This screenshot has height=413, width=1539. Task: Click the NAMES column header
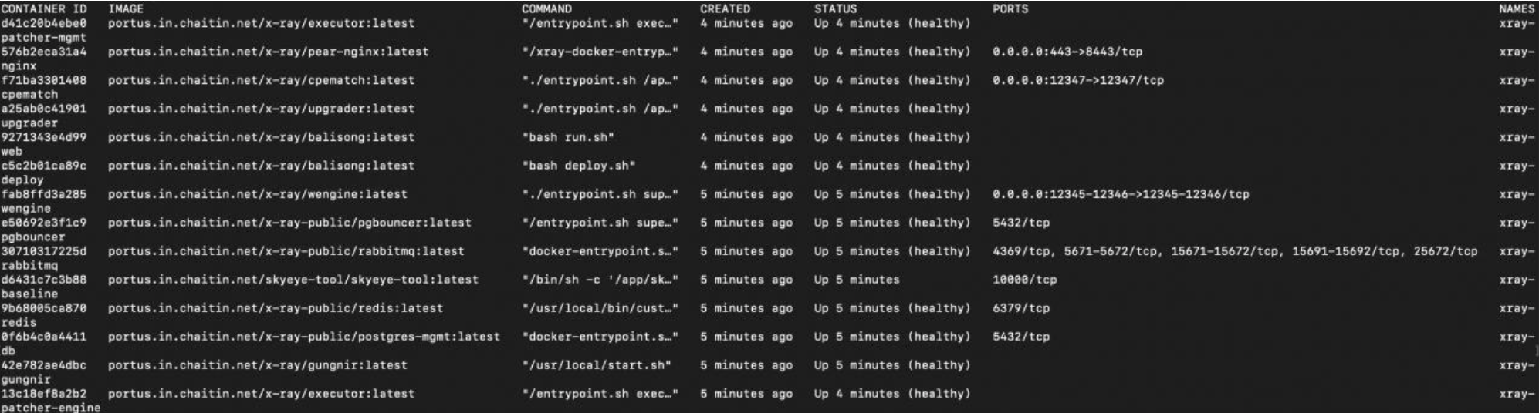tap(1516, 8)
